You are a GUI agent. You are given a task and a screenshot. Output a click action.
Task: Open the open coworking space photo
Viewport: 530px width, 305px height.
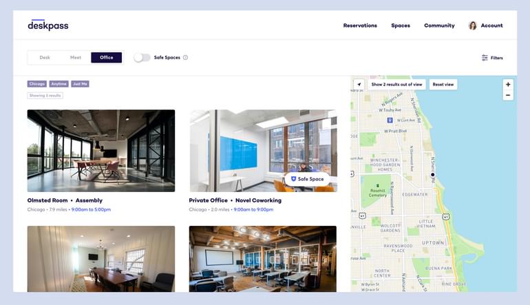pos(263,259)
